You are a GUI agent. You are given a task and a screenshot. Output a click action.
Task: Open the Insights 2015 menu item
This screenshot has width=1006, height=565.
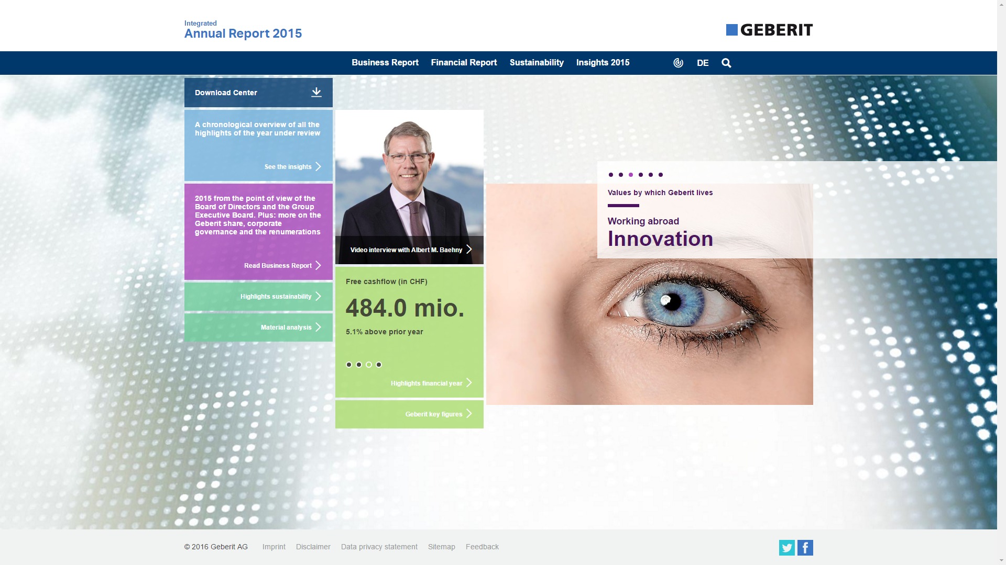(x=603, y=63)
